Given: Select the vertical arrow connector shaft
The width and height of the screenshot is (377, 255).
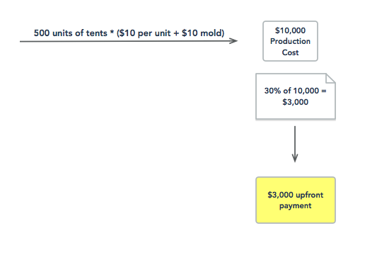Looking at the screenshot, I should (295, 144).
